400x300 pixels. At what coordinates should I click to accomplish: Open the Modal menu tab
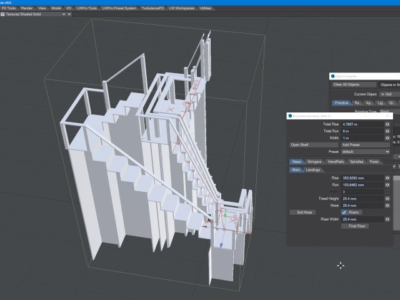(56, 8)
